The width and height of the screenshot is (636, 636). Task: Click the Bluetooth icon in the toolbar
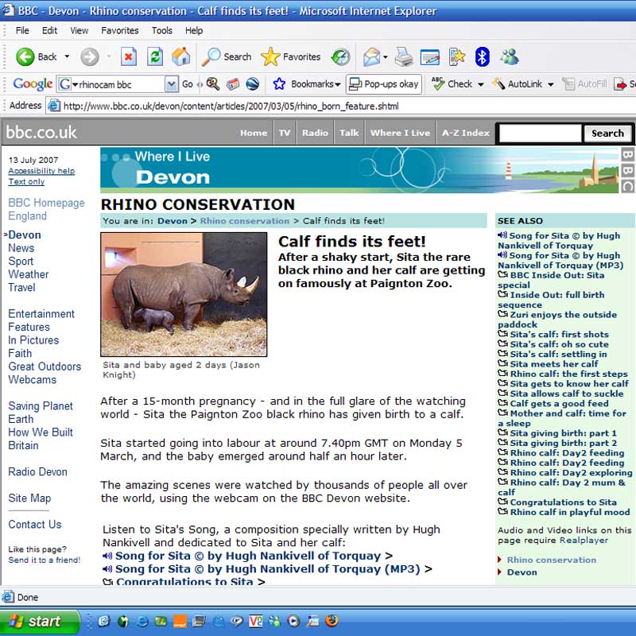(x=482, y=56)
